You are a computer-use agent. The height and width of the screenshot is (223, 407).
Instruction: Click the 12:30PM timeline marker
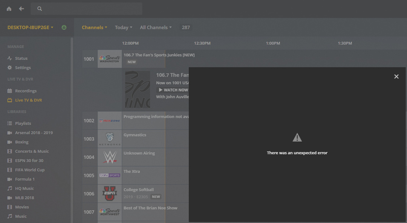coord(202,43)
